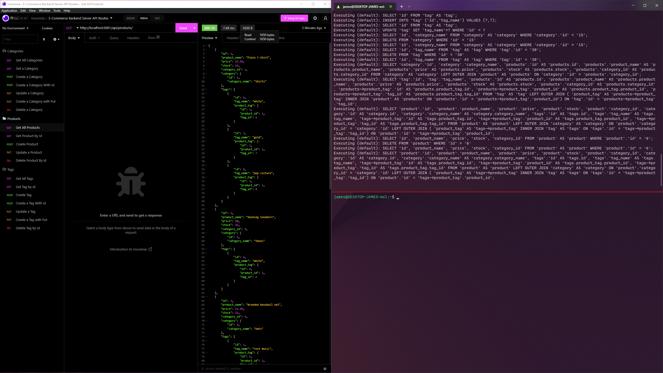The image size is (663, 373).
Task: Open the No Environment dropdown
Action: (15, 28)
